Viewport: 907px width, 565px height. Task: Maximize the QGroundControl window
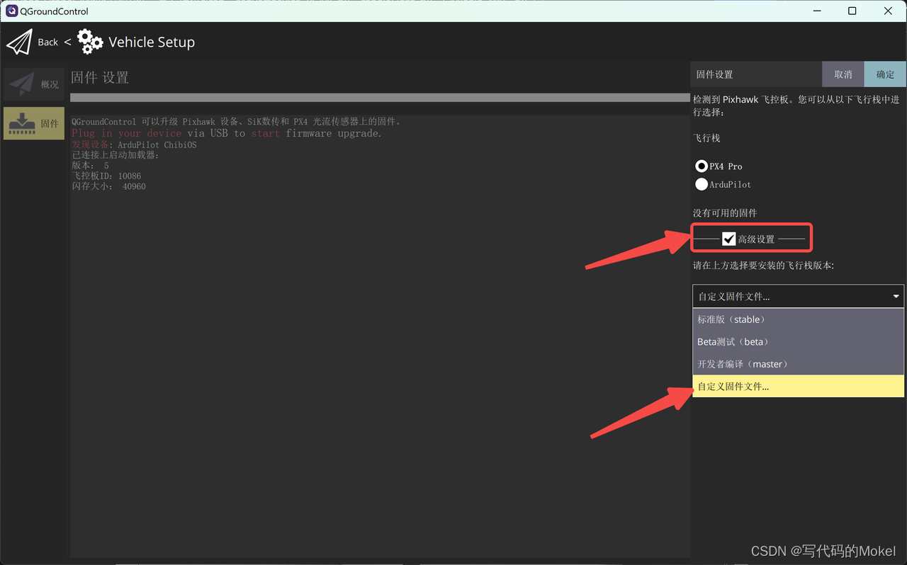coord(852,11)
